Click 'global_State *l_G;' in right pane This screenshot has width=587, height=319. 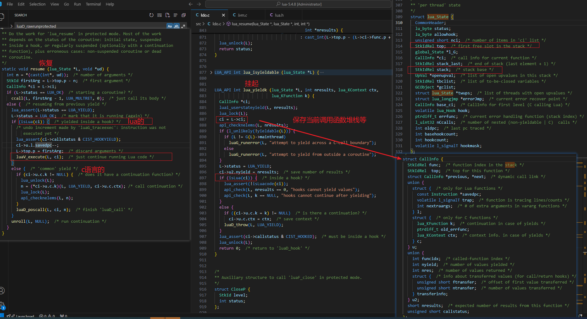click(x=436, y=52)
